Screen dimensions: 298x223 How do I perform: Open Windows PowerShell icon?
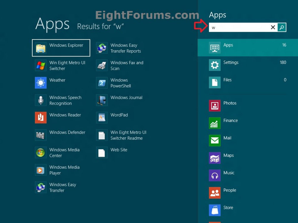(102, 83)
